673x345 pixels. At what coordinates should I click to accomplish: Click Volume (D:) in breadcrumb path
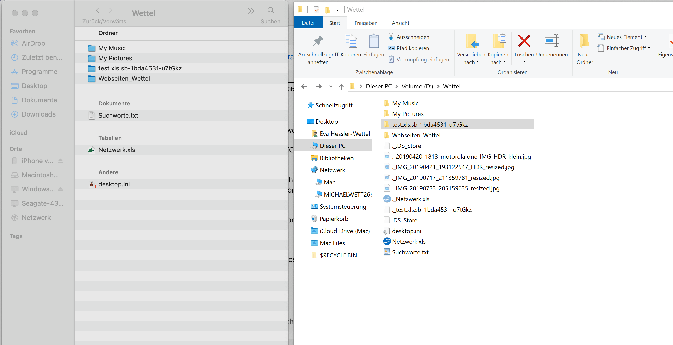click(417, 86)
